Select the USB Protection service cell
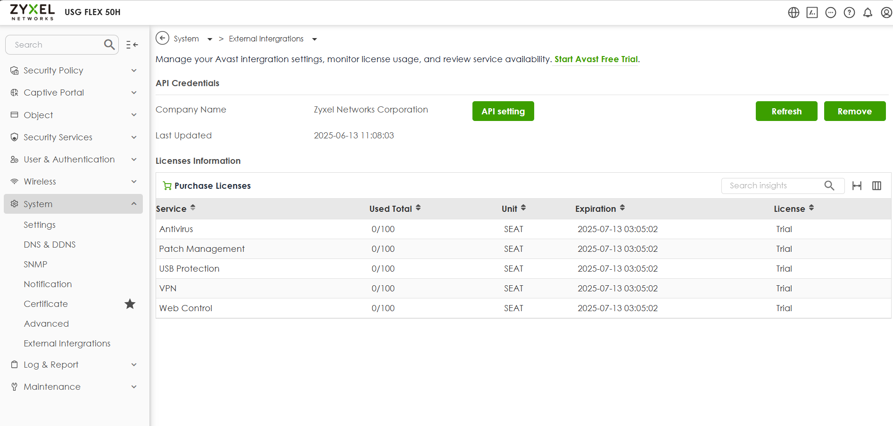893x426 pixels. tap(189, 269)
